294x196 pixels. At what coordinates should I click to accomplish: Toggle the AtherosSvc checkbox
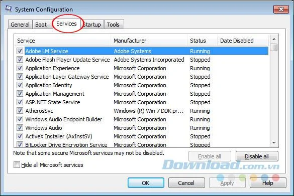point(20,111)
